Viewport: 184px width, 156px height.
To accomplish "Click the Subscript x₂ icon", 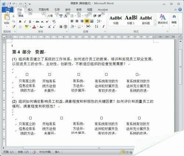I will [42, 22].
